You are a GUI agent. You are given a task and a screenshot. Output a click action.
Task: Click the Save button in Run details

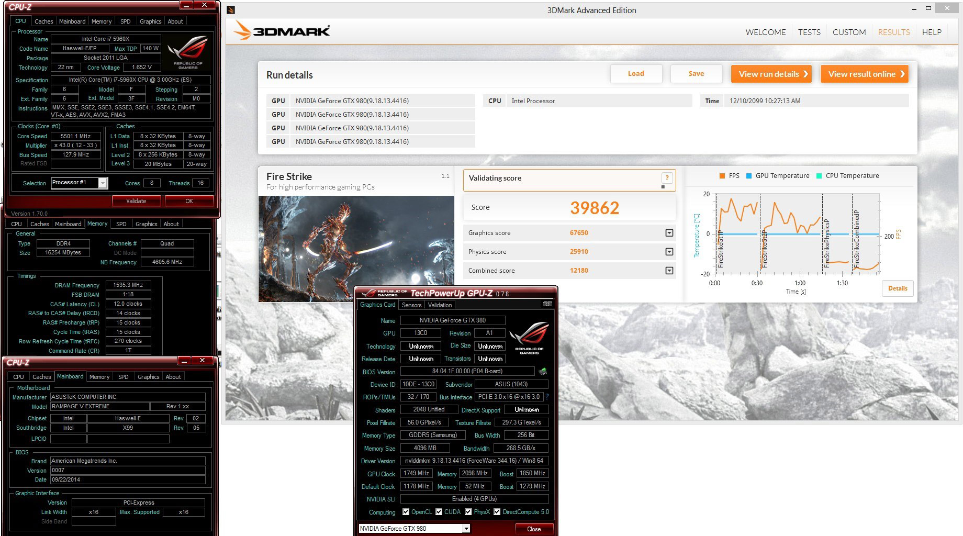pos(696,74)
